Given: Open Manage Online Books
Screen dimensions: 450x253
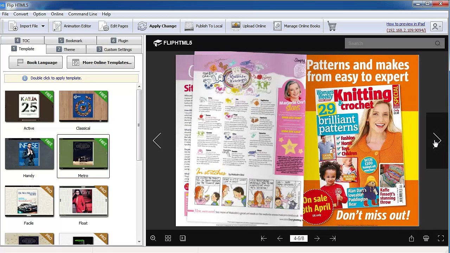Looking at the screenshot, I should pyautogui.click(x=297, y=26).
